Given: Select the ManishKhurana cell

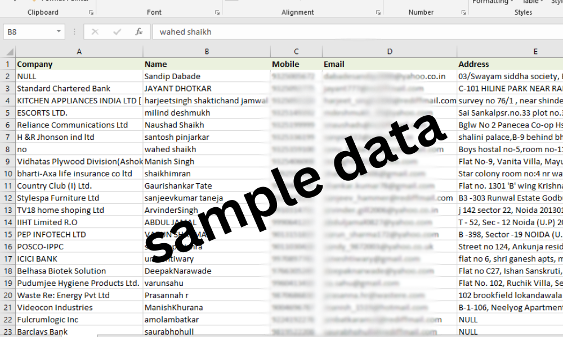Looking at the screenshot, I should click(207, 308).
